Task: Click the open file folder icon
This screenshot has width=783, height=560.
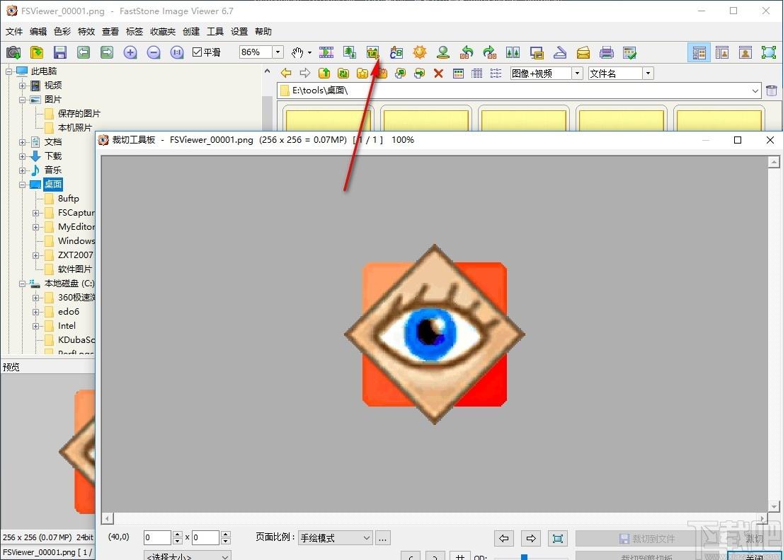Action: [37, 52]
